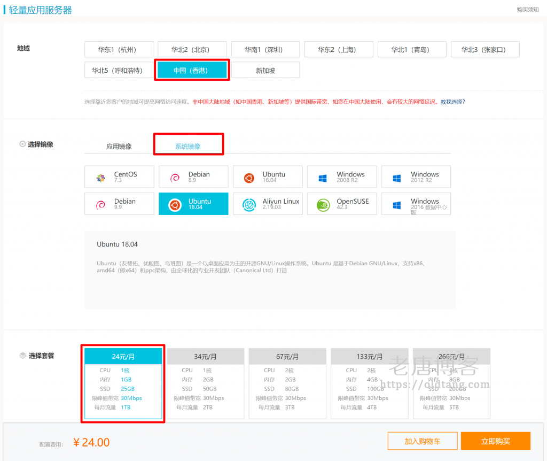Open the 购买须知 link

(528, 10)
